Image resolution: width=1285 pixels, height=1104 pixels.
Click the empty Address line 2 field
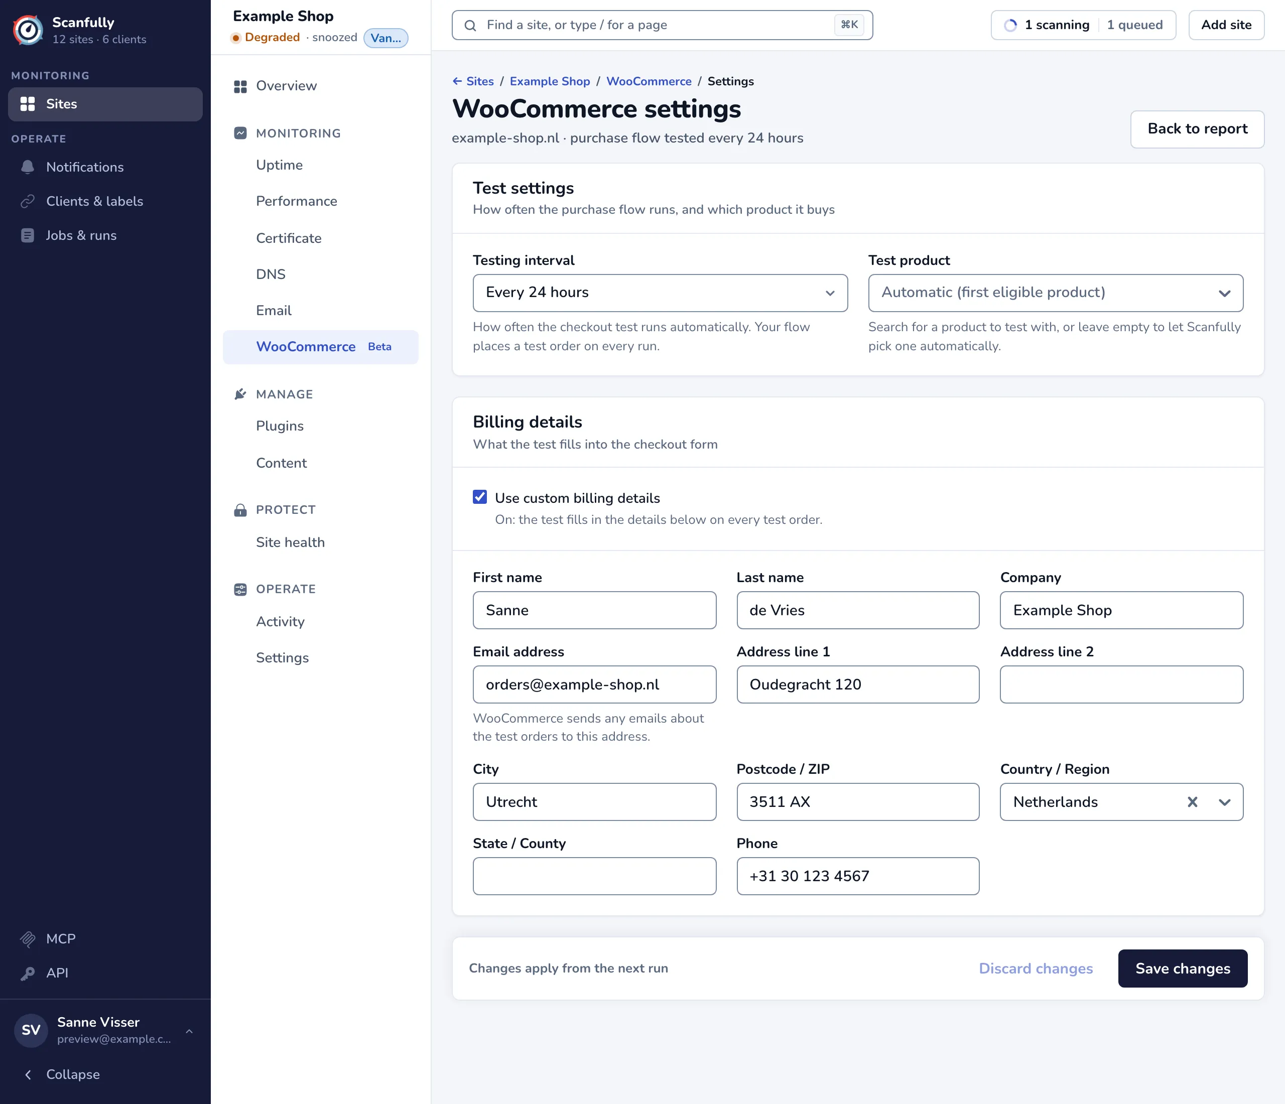tap(1121, 684)
